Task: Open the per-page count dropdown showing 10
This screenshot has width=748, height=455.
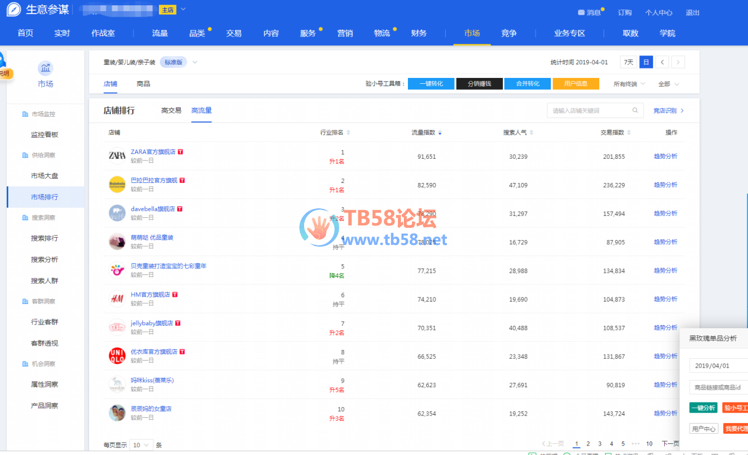Action: click(141, 445)
